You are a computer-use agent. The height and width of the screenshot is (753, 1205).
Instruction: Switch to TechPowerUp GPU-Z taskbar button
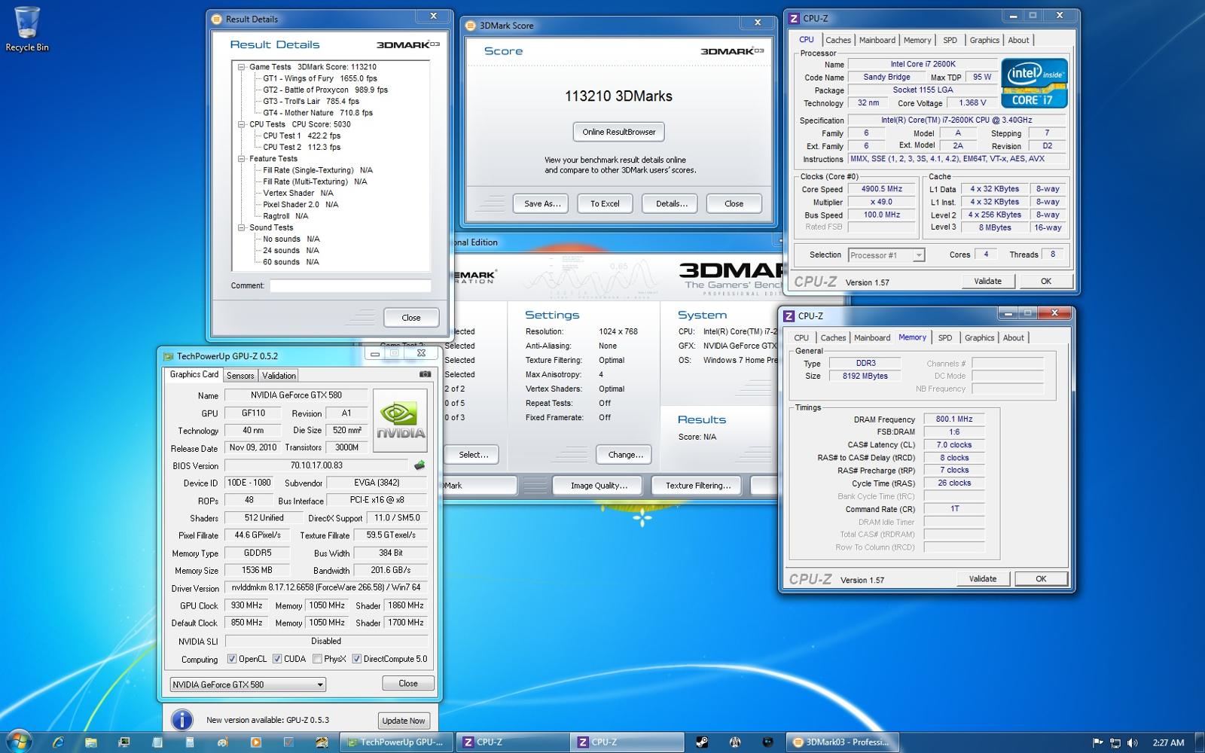click(x=397, y=742)
